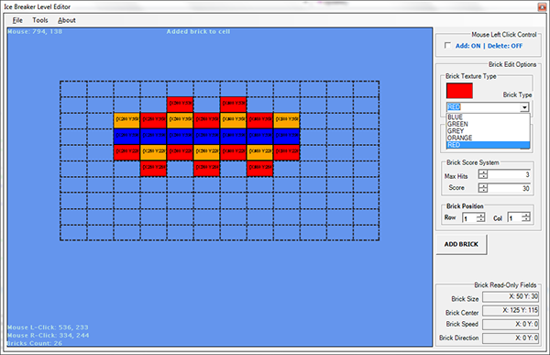Click the Brick Size read-only field
550x355 pixels.
(511, 296)
